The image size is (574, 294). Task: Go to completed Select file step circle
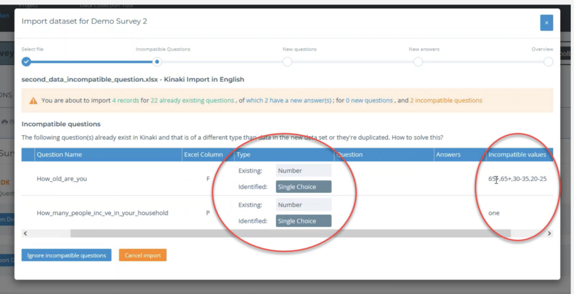click(x=26, y=62)
